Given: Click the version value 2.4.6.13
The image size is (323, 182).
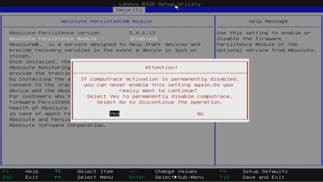Looking at the screenshot, I should [142, 33].
